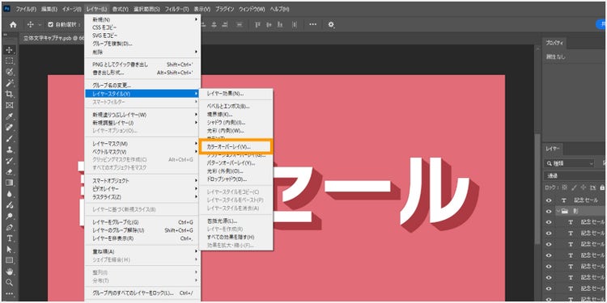Select the 影 group layer row

[x=575, y=211]
